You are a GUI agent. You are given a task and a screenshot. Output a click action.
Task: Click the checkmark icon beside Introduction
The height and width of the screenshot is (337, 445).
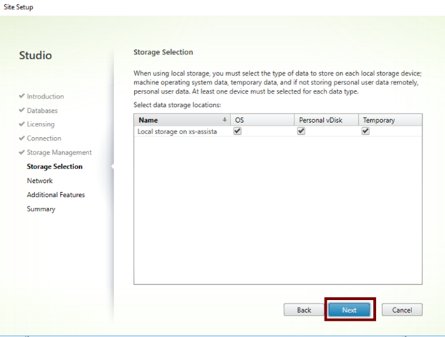(22, 96)
